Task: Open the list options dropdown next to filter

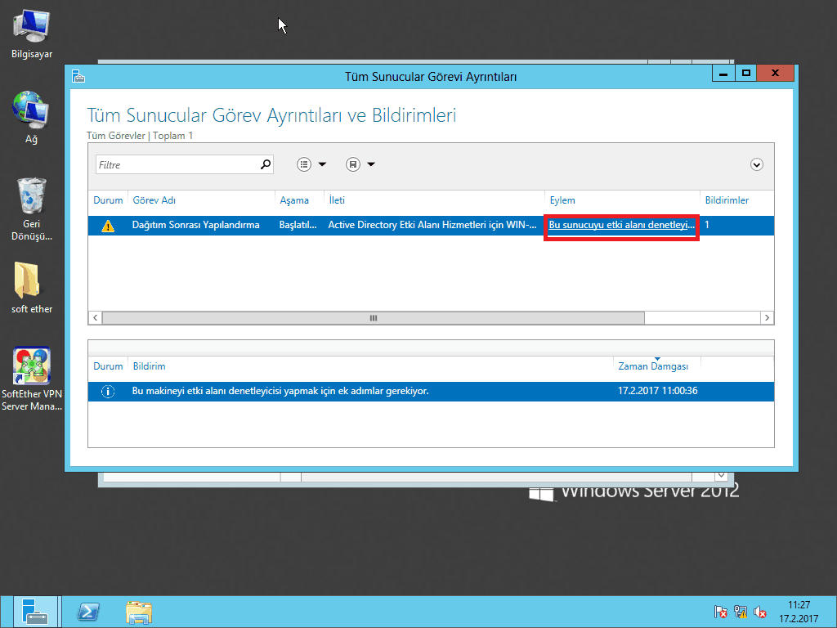Action: 311,164
